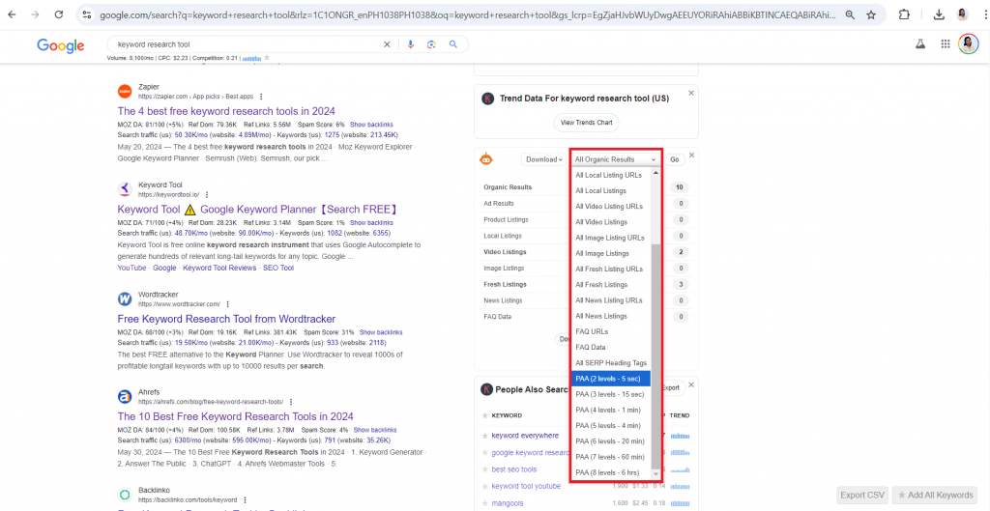Star the 'keyword everywhere' keyword
This screenshot has width=990, height=511.
485,436
